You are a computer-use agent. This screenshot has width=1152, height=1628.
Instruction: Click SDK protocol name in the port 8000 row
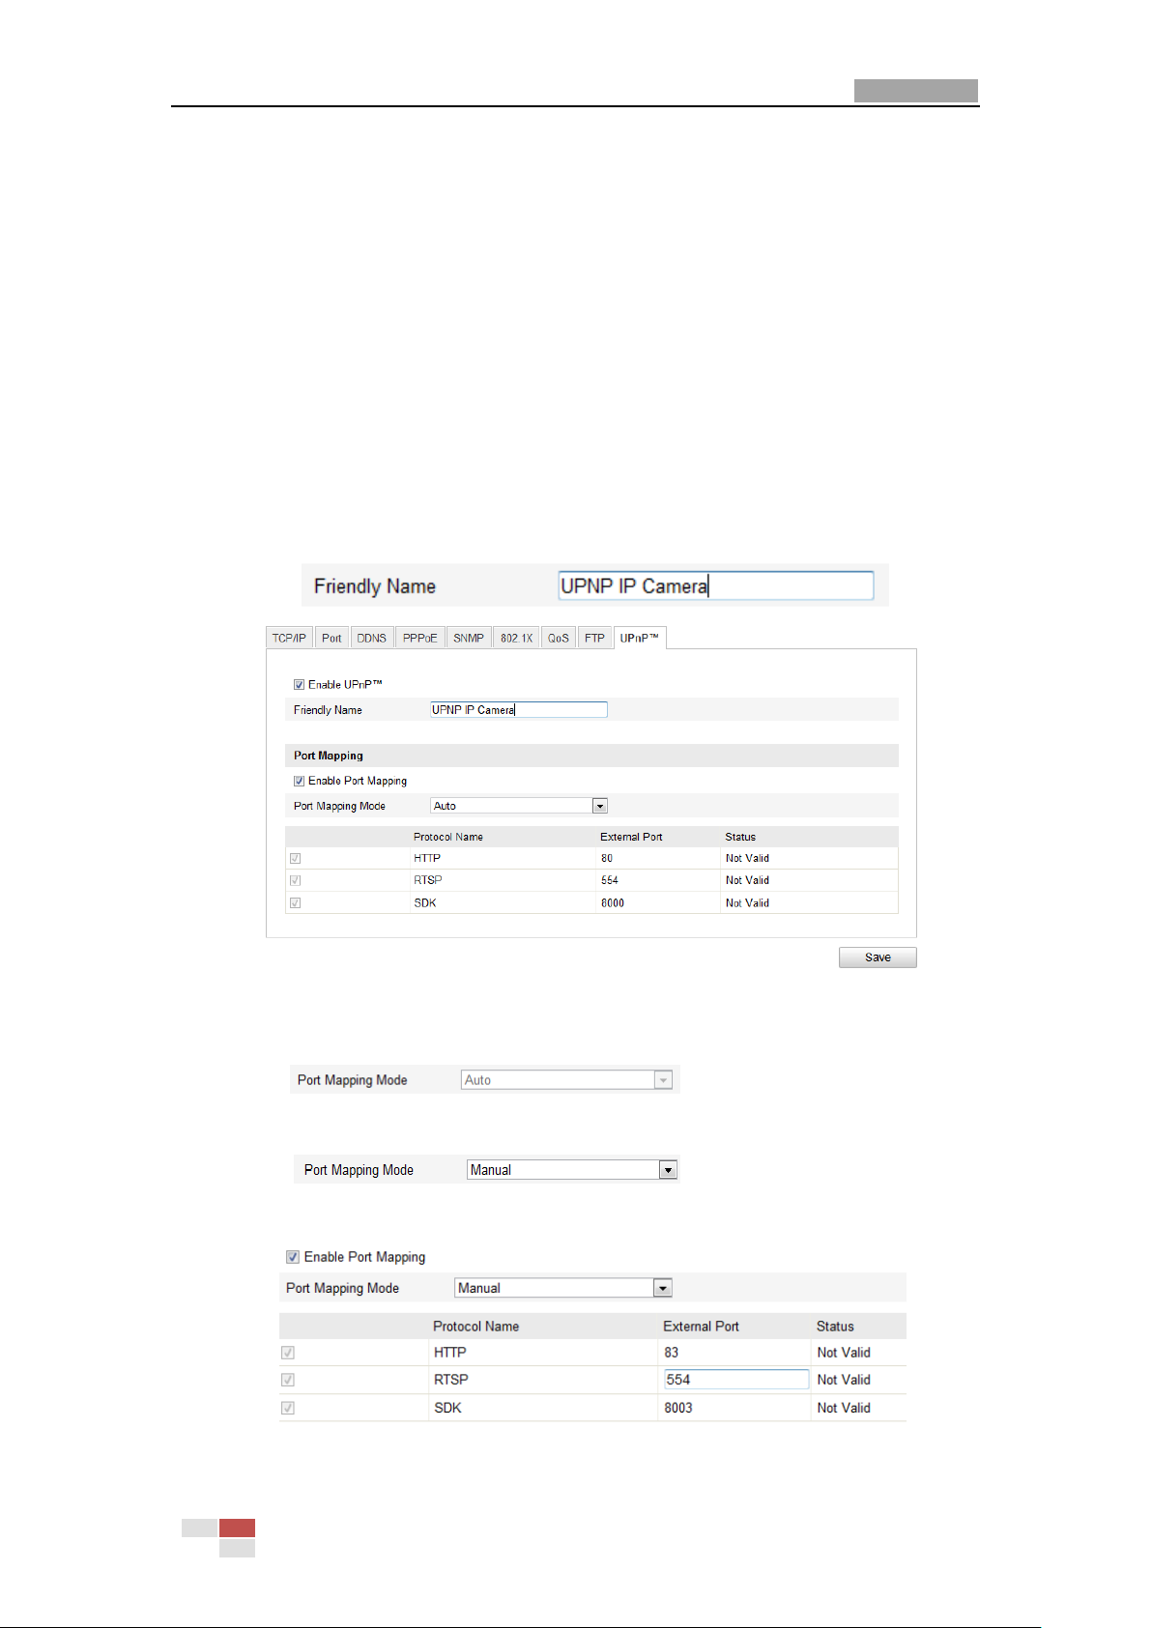(425, 903)
